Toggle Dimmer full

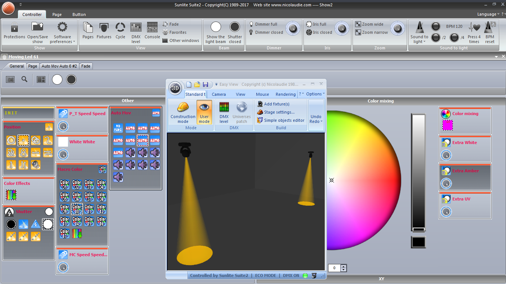click(x=263, y=24)
